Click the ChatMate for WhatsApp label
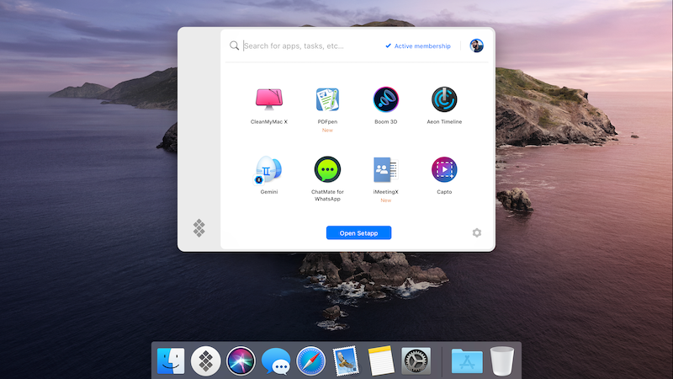Viewport: 673px width, 379px height. click(x=327, y=195)
